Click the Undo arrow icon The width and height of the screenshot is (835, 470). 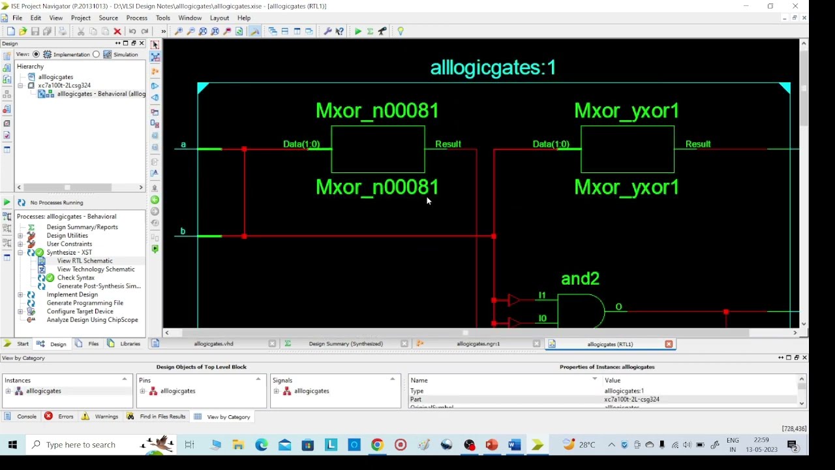pyautogui.click(x=132, y=31)
